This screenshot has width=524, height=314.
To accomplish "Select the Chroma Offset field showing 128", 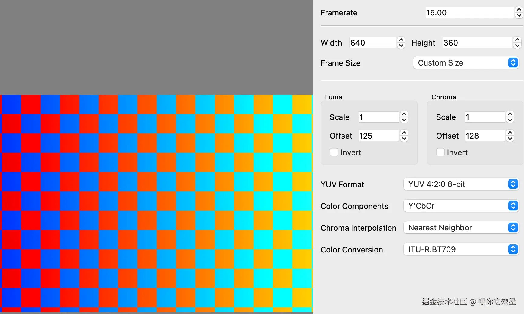I will click(485, 136).
